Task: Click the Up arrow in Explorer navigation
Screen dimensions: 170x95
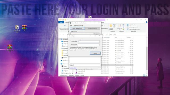Action: point(67,34)
